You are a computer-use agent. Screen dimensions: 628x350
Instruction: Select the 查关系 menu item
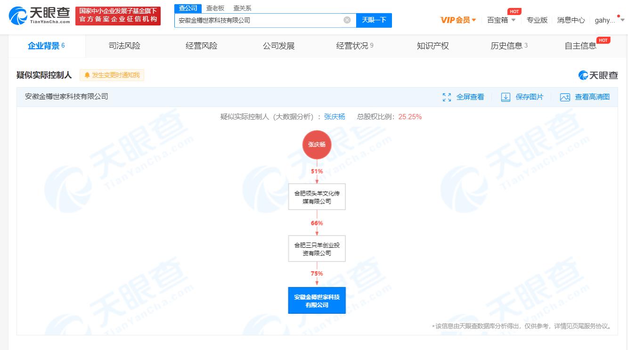(x=241, y=8)
